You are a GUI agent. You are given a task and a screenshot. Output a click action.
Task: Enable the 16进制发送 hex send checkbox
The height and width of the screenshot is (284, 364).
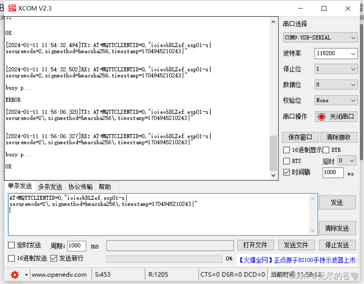tap(11, 258)
